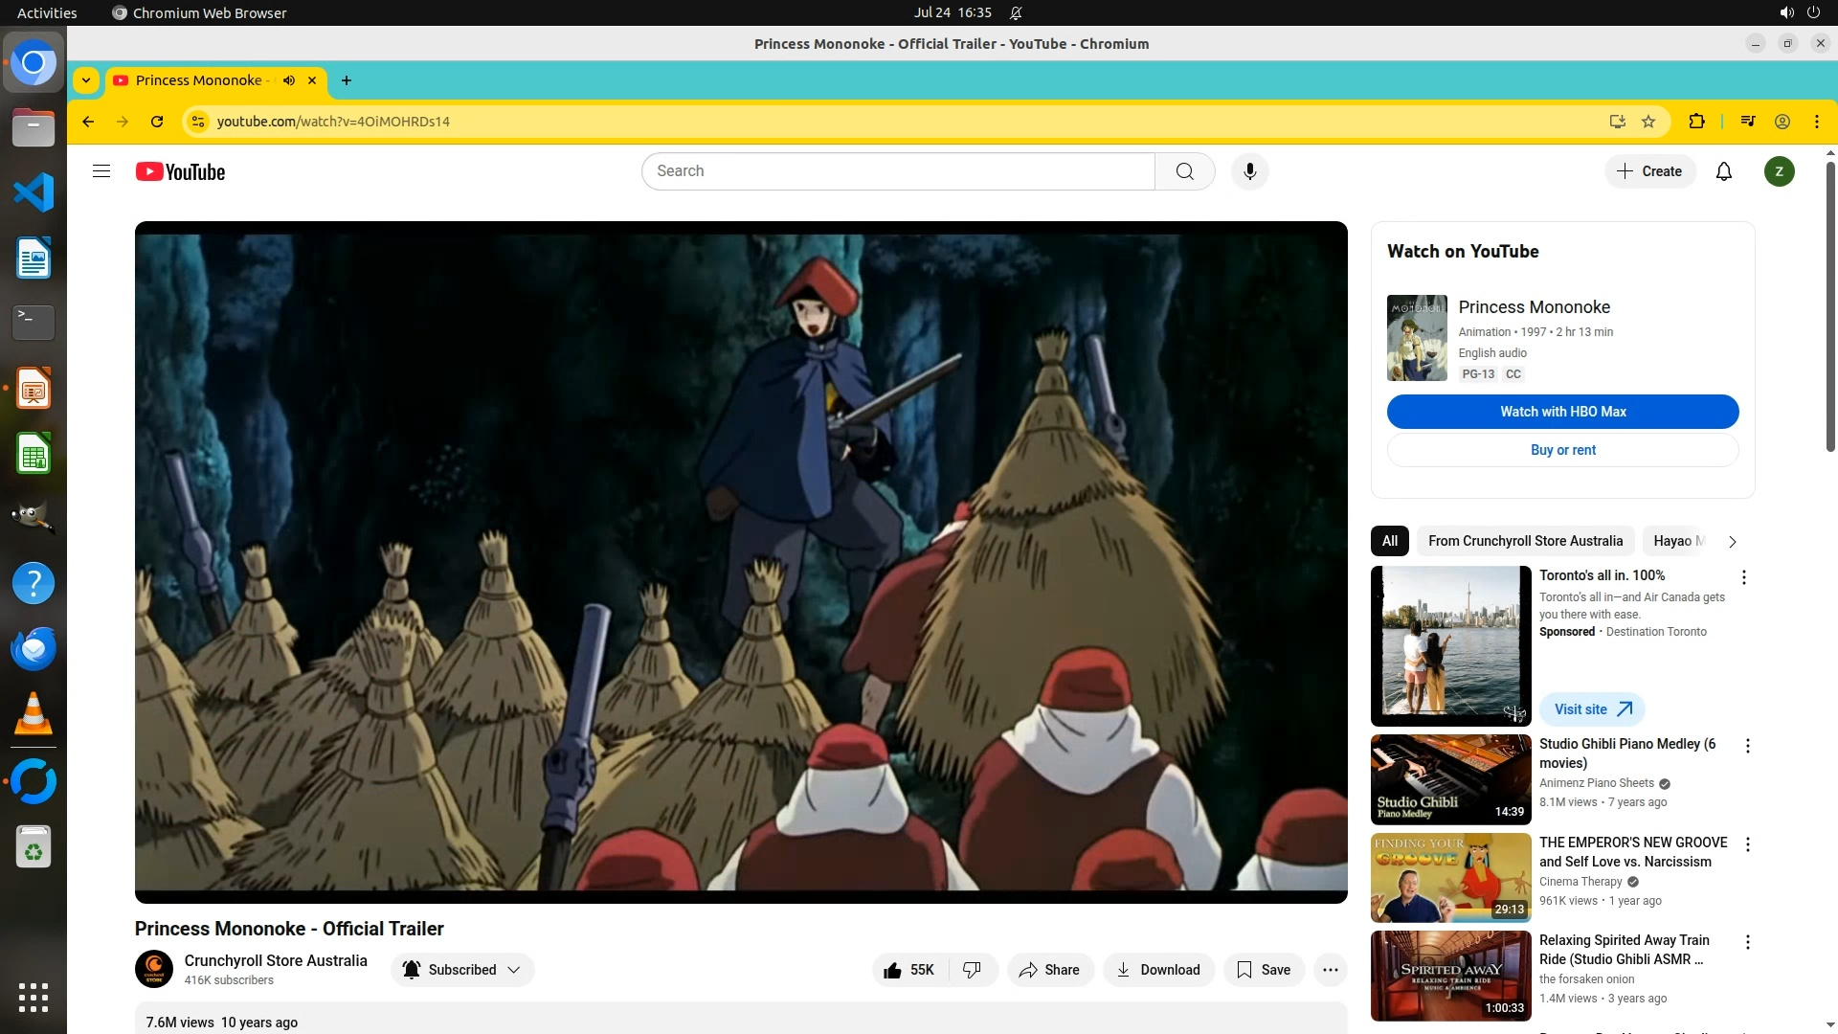
Task: Open the Chromium extensions puzzle icon
Action: click(1696, 122)
